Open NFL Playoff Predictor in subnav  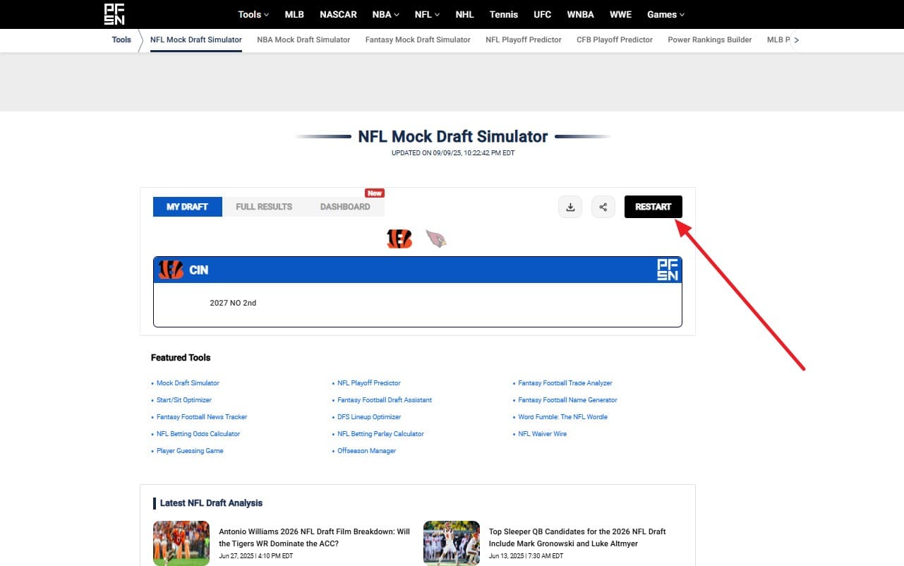click(524, 40)
